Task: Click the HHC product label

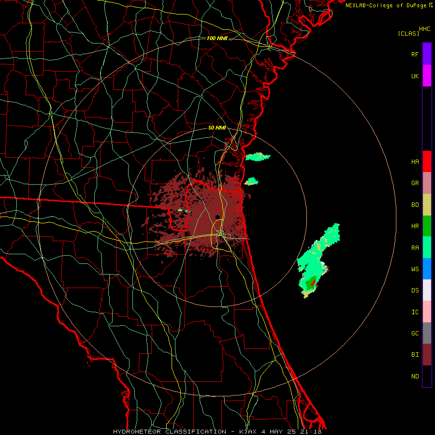Action: [x=425, y=29]
